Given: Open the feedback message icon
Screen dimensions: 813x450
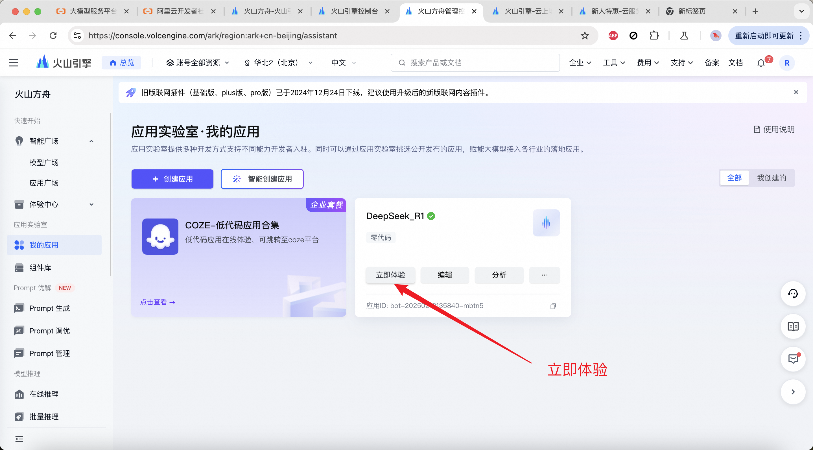Looking at the screenshot, I should click(x=793, y=359).
